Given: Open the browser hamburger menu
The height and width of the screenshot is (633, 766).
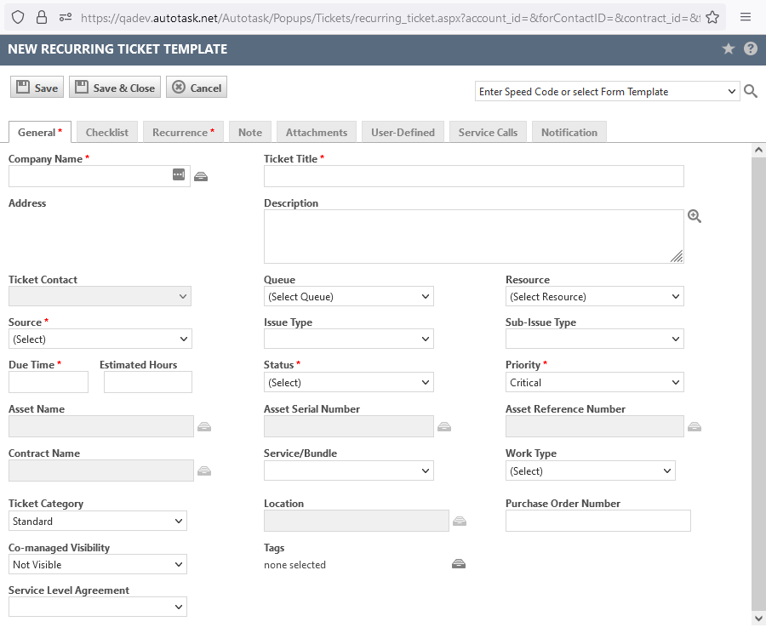Looking at the screenshot, I should tap(746, 18).
